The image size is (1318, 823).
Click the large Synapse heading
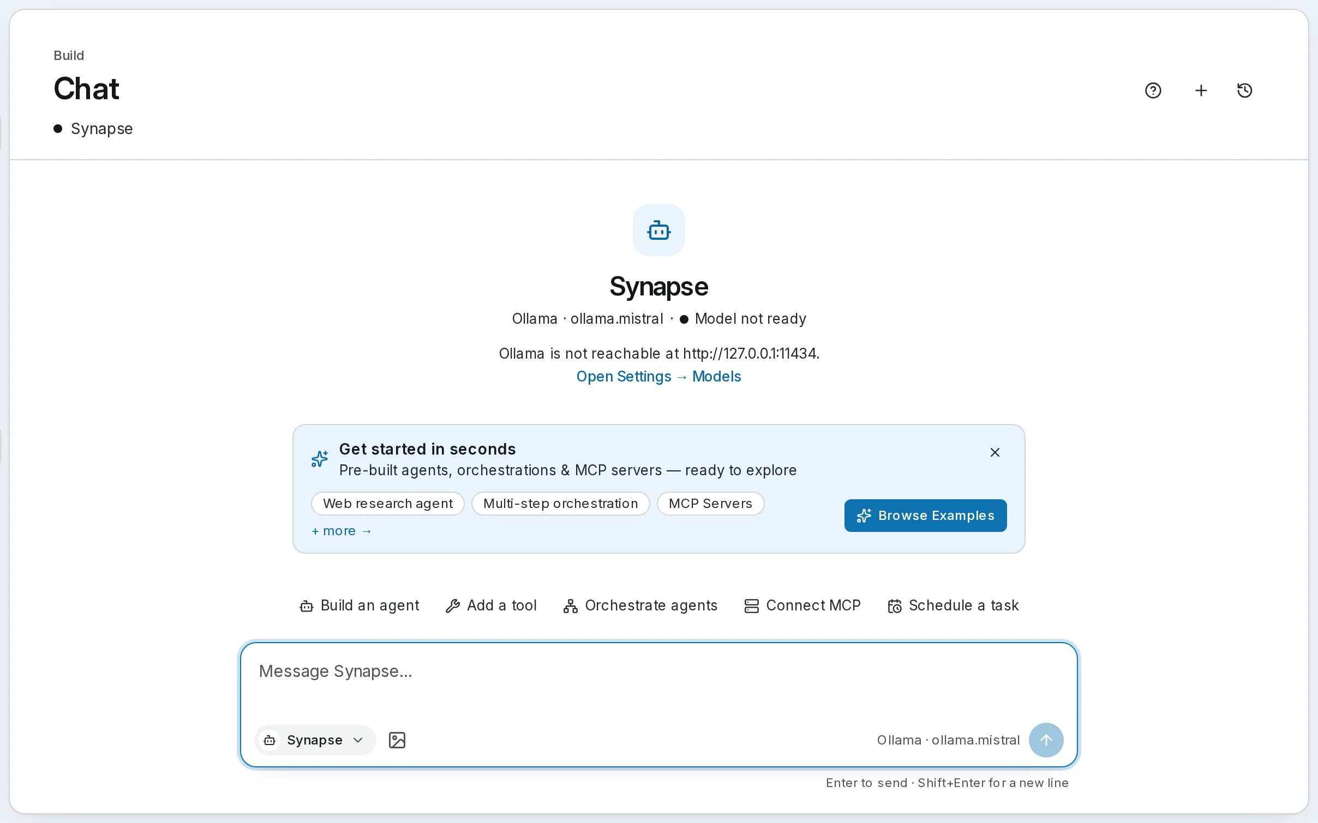tap(658, 287)
